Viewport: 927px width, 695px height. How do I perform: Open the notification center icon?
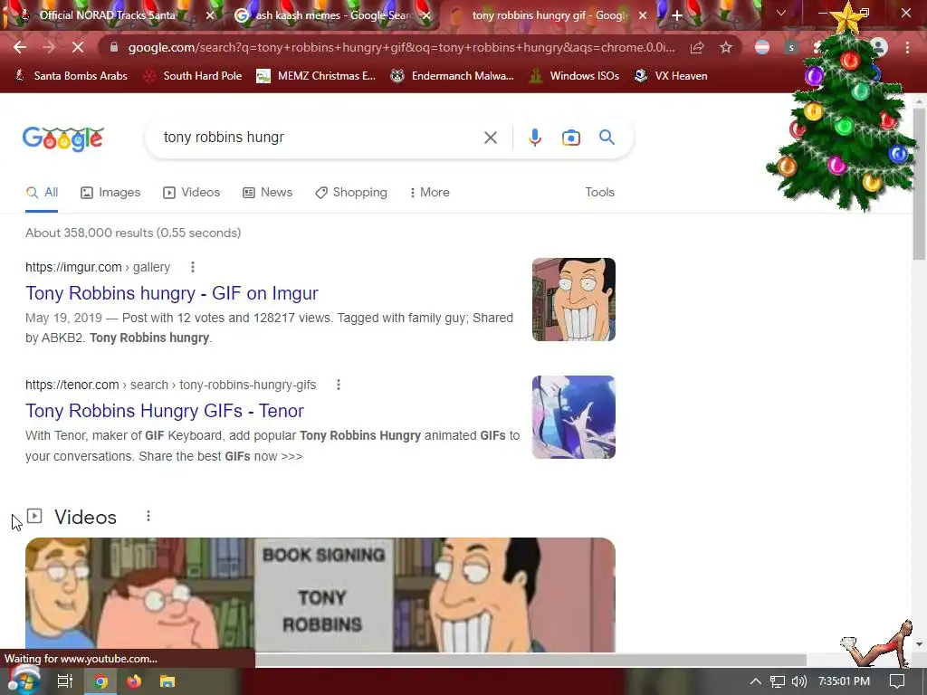coord(897,681)
